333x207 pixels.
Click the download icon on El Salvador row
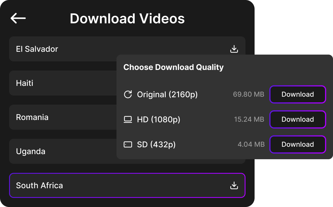click(234, 49)
